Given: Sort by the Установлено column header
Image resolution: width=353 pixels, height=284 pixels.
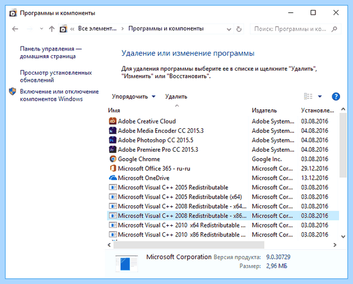Looking at the screenshot, I should pyautogui.click(x=318, y=111).
